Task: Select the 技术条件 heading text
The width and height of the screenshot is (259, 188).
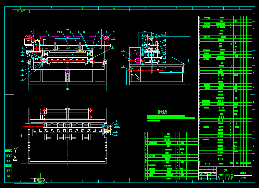Action: coord(162,112)
